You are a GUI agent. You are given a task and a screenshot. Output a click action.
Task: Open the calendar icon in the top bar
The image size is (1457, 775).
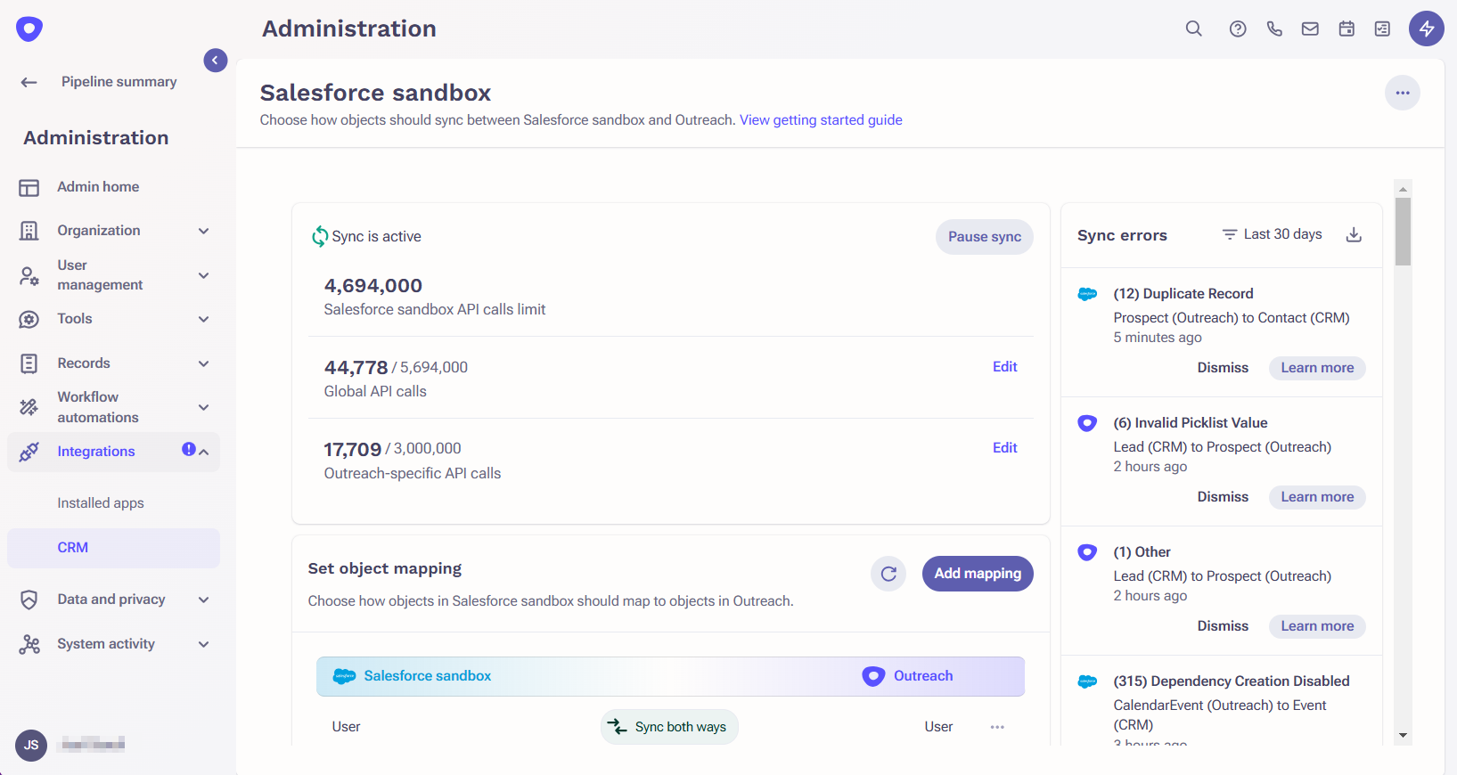1346,29
